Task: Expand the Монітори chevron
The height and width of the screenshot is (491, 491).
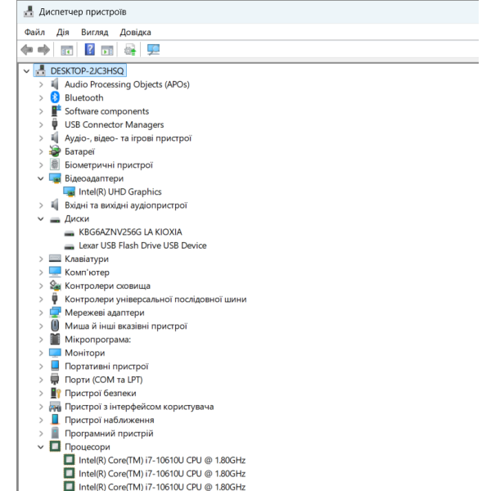Action: click(x=41, y=354)
